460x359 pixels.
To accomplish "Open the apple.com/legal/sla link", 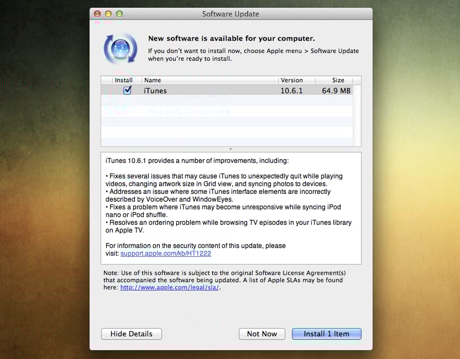I will (170, 288).
